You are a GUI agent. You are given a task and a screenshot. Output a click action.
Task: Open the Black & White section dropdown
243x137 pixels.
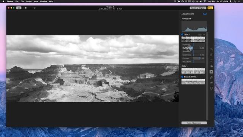tap(191, 77)
